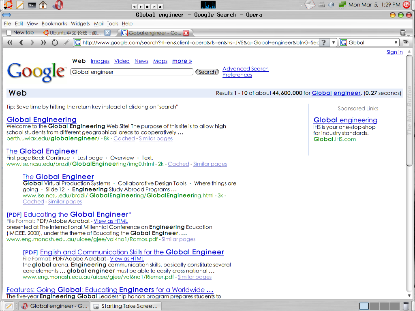Click the next track media button
Viewport: 415px width, 311px height.
pos(154,6)
